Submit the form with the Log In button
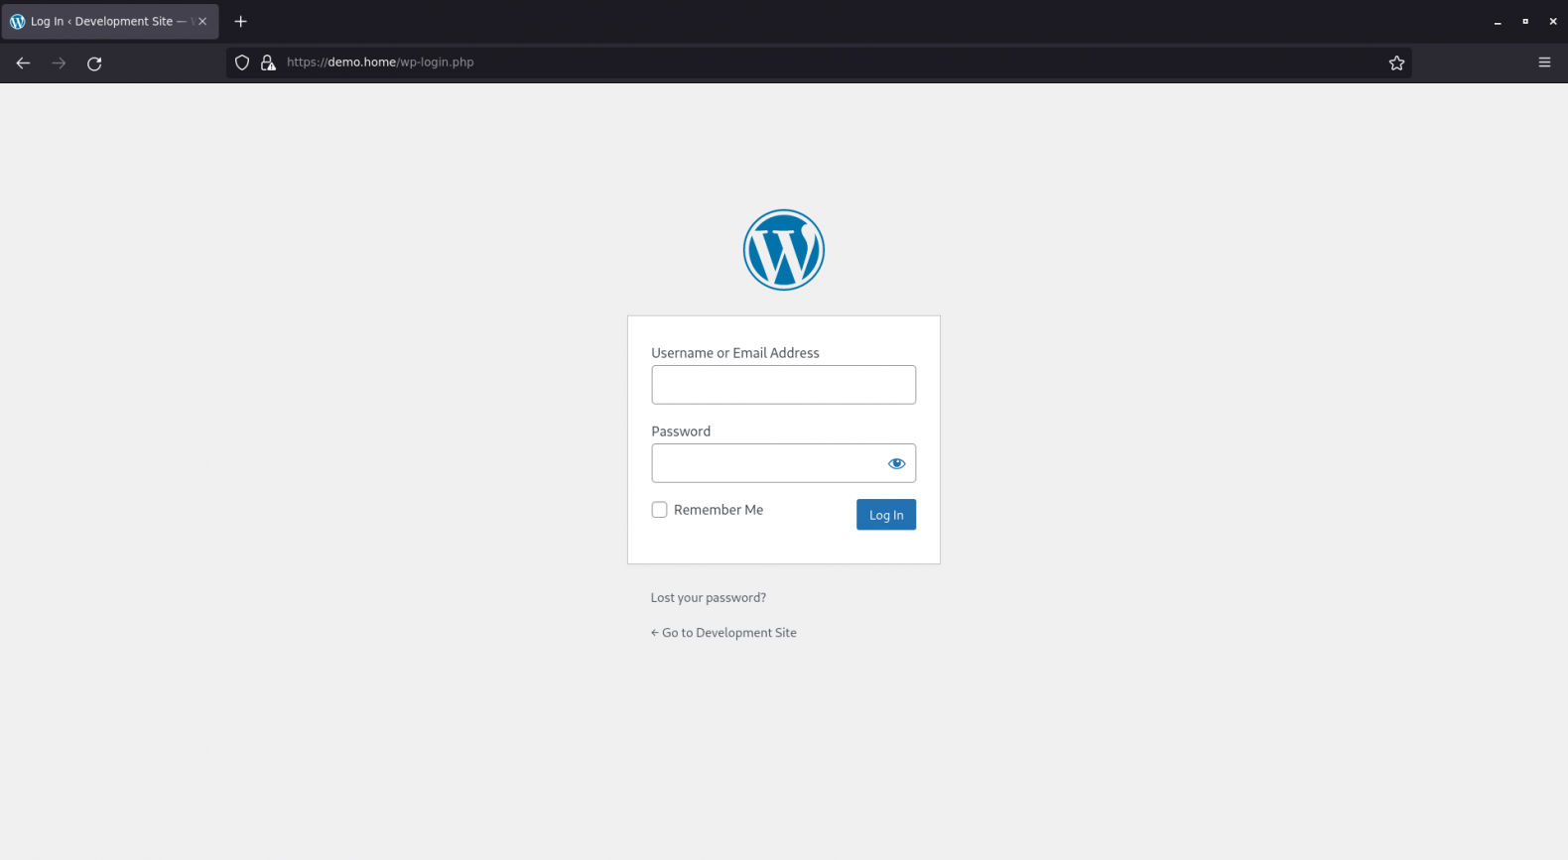The height and width of the screenshot is (860, 1568). click(886, 515)
